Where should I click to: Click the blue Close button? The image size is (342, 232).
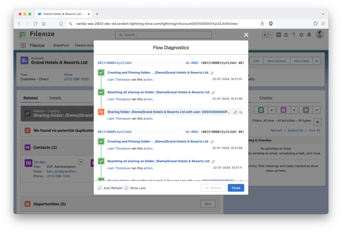(x=236, y=188)
